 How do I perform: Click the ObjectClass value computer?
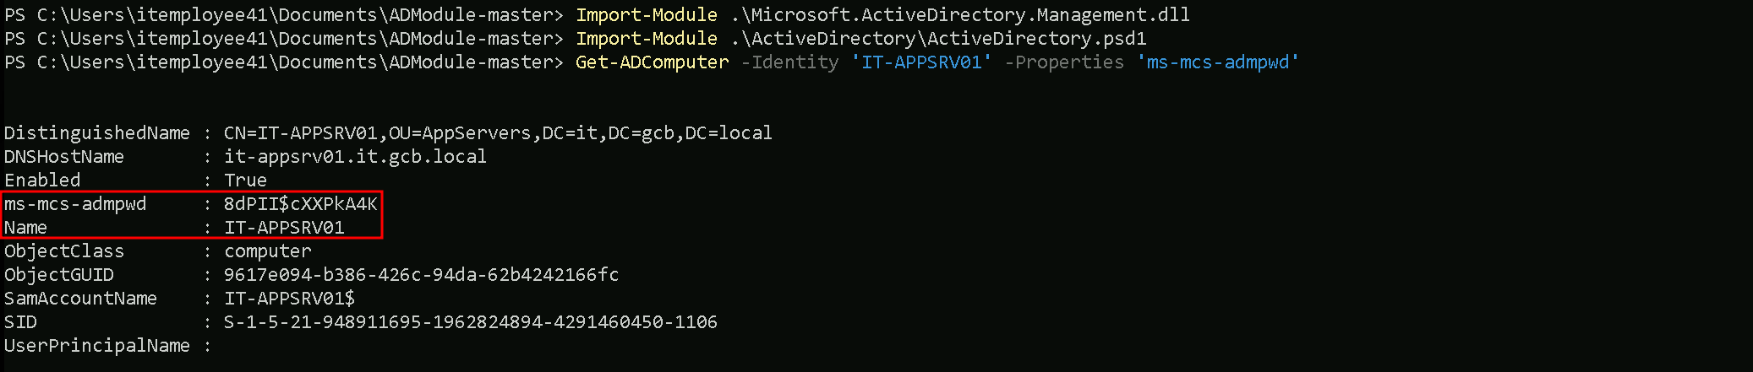tap(267, 251)
